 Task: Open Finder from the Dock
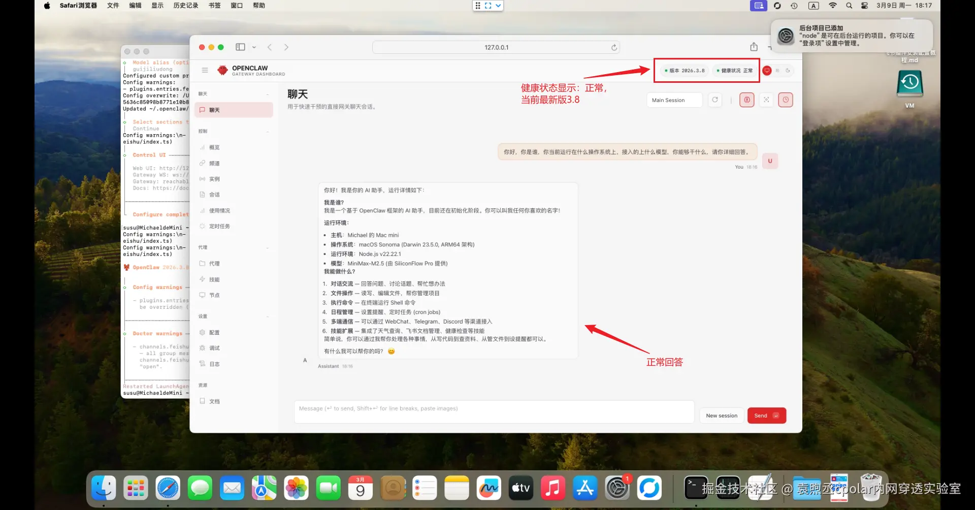(104, 488)
